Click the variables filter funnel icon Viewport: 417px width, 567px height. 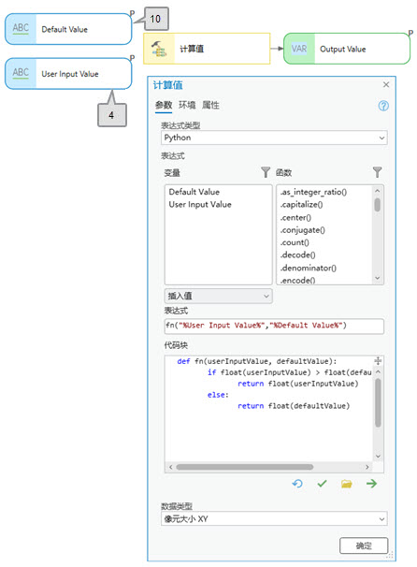[266, 172]
